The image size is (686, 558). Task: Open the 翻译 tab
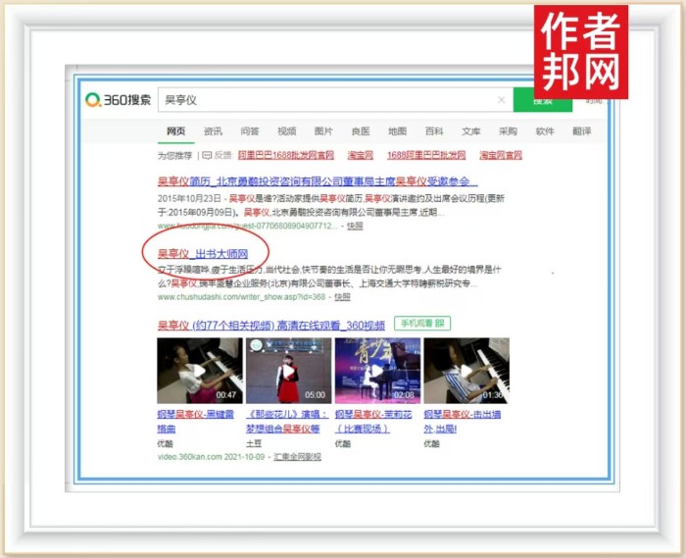click(x=582, y=131)
